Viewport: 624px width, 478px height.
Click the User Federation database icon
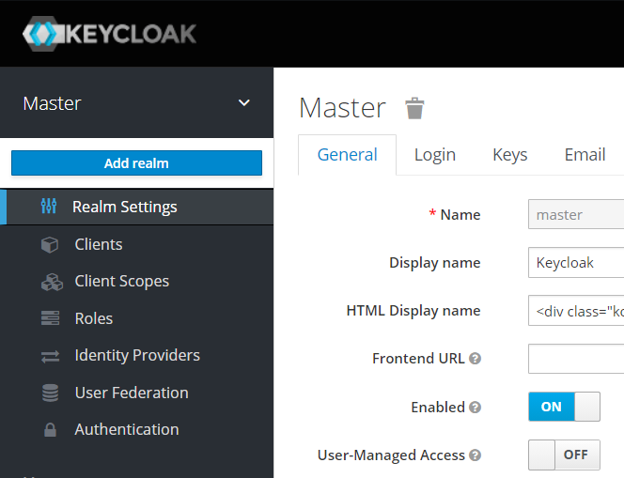click(x=50, y=393)
